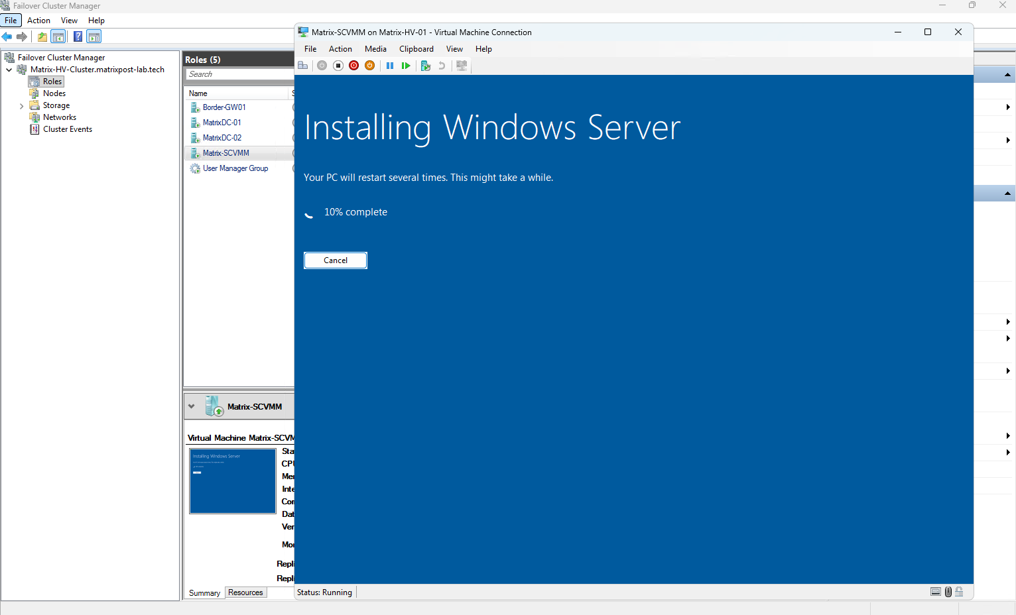Select the Storage tree item

click(56, 105)
